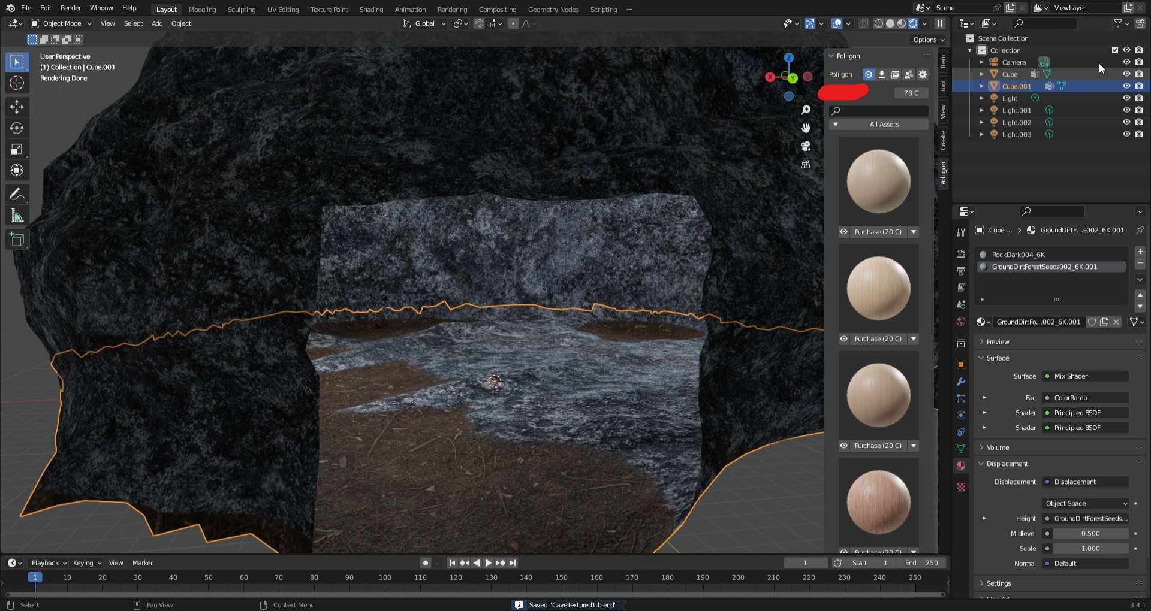The width and height of the screenshot is (1151, 611).
Task: Select the Annotate pencil tool
Action: 17,195
